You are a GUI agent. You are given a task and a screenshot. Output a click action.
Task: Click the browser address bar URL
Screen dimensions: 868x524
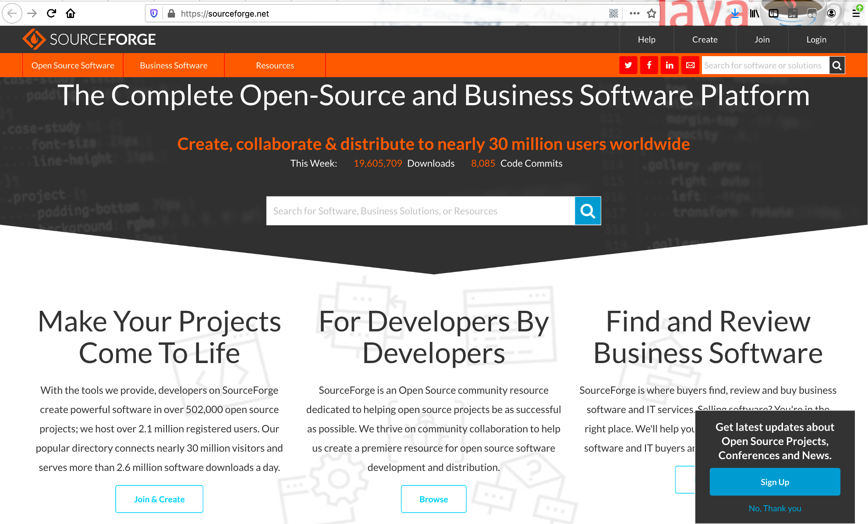pyautogui.click(x=225, y=14)
